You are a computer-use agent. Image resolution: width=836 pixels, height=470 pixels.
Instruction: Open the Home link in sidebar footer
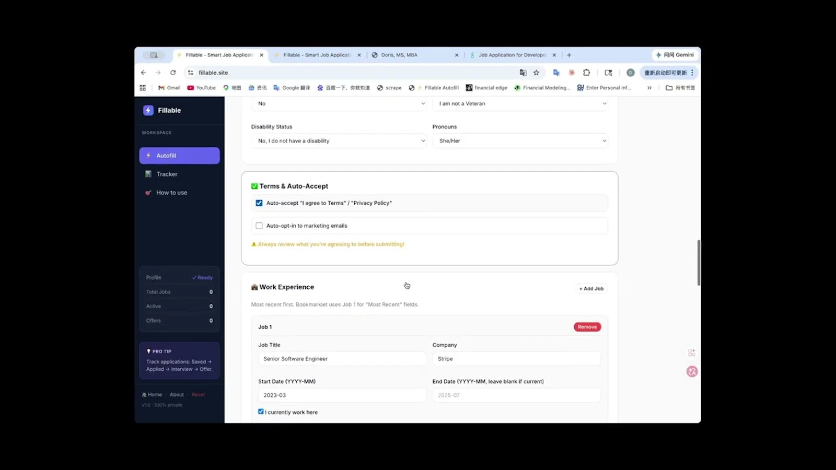(152, 395)
